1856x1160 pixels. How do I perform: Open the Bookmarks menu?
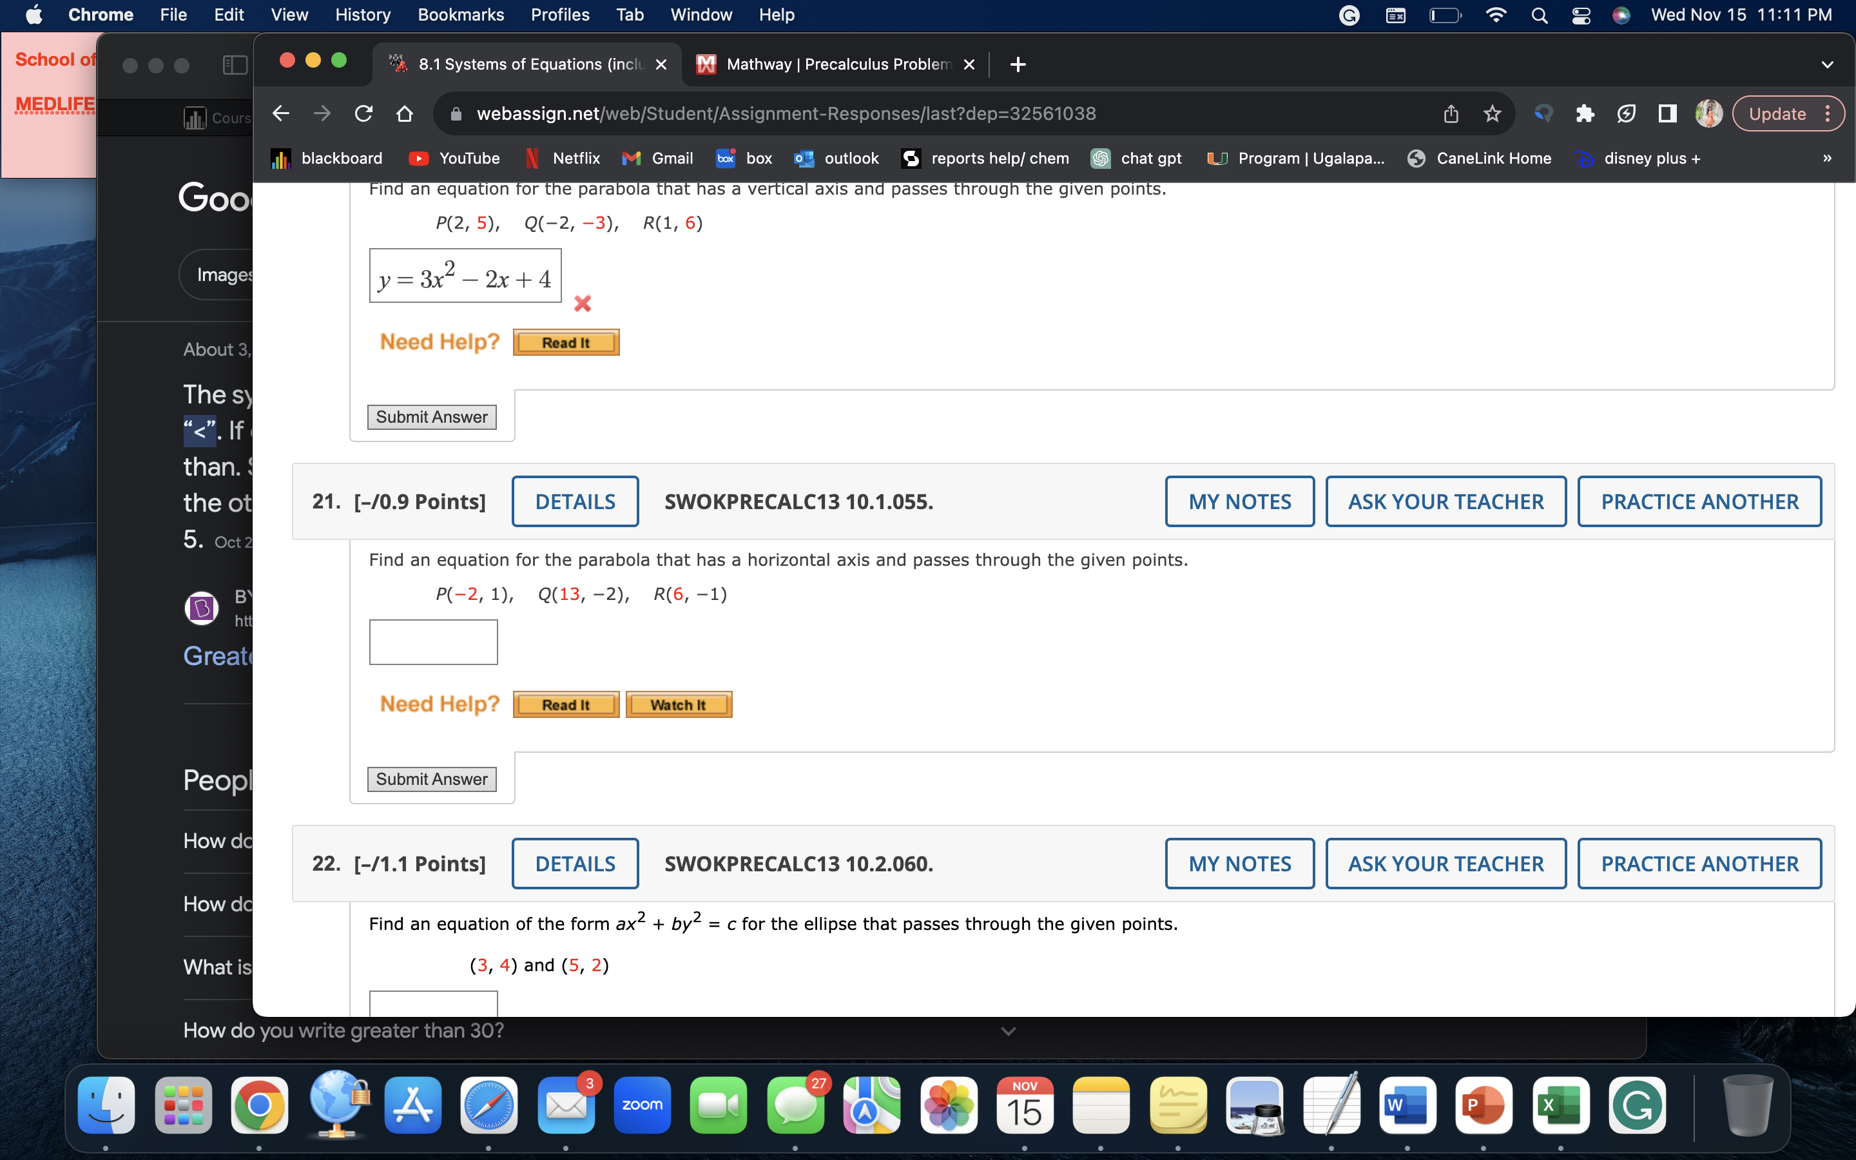(460, 15)
